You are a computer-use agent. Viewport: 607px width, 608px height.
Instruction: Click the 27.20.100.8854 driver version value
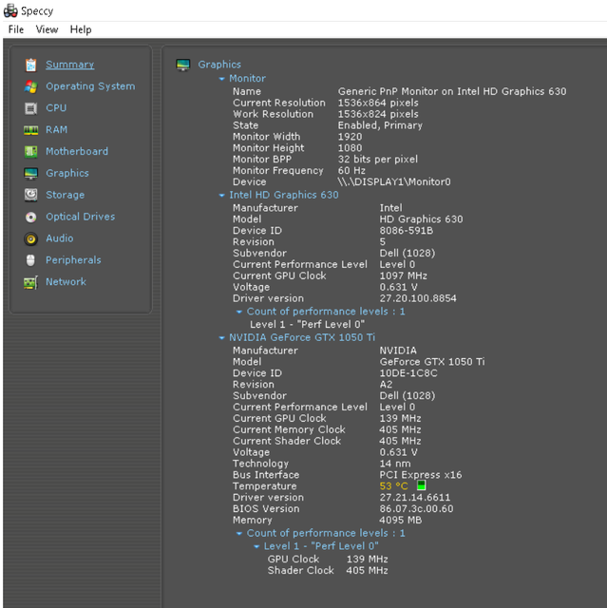tap(418, 298)
